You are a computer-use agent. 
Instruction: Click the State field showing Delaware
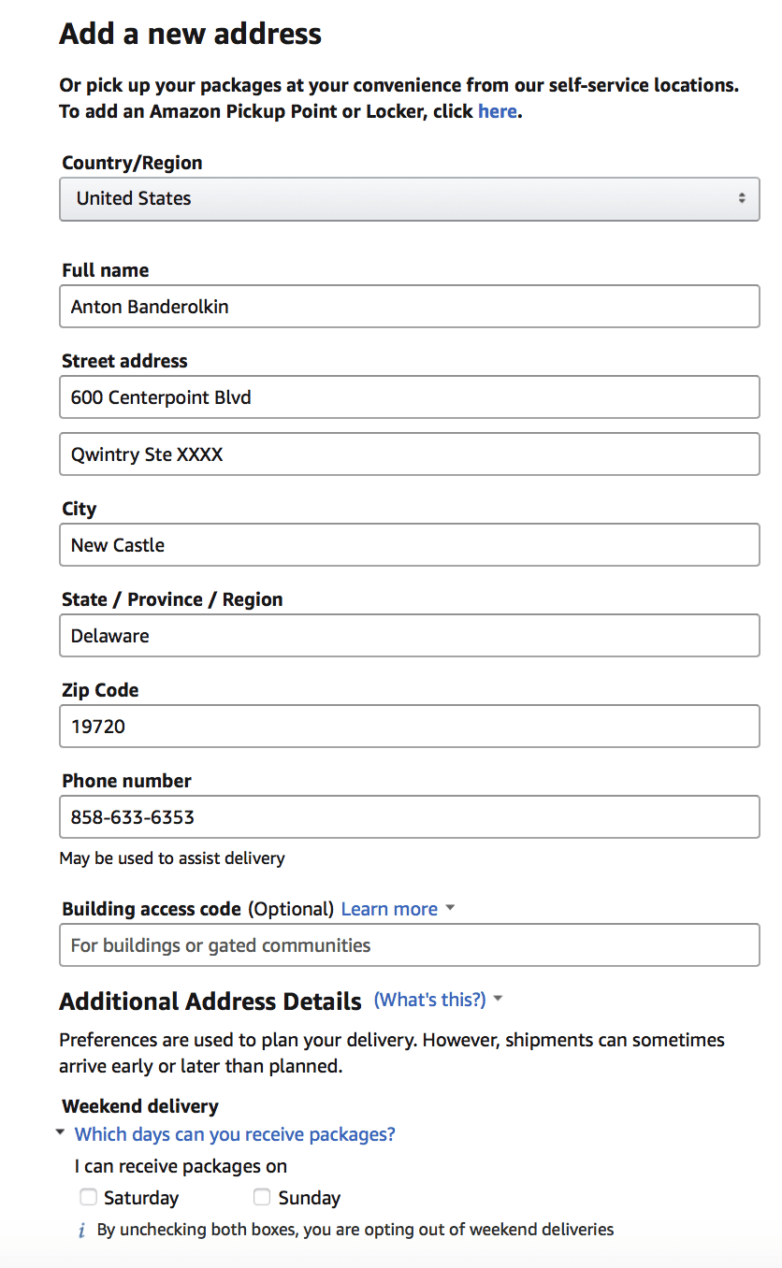[410, 636]
